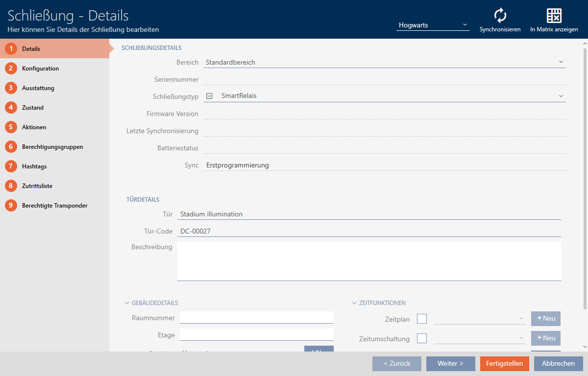The height and width of the screenshot is (376, 588).
Task: Click the minus icon beside SmartRelais
Action: pos(209,96)
